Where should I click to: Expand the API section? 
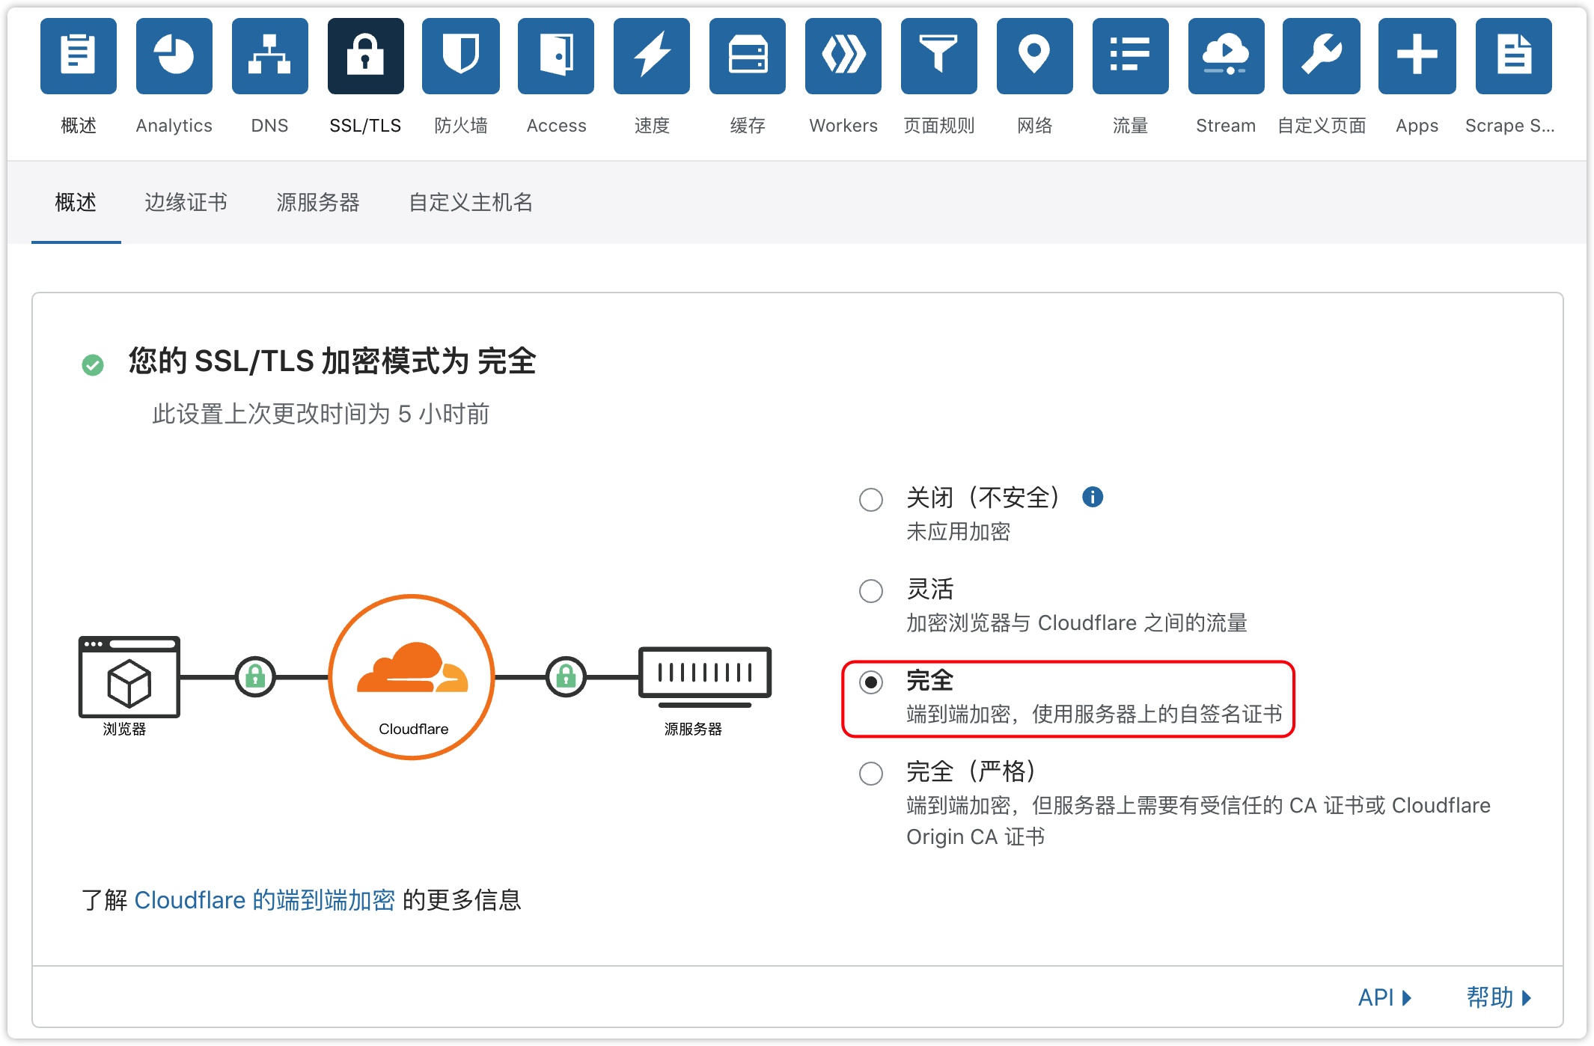pos(1384,997)
